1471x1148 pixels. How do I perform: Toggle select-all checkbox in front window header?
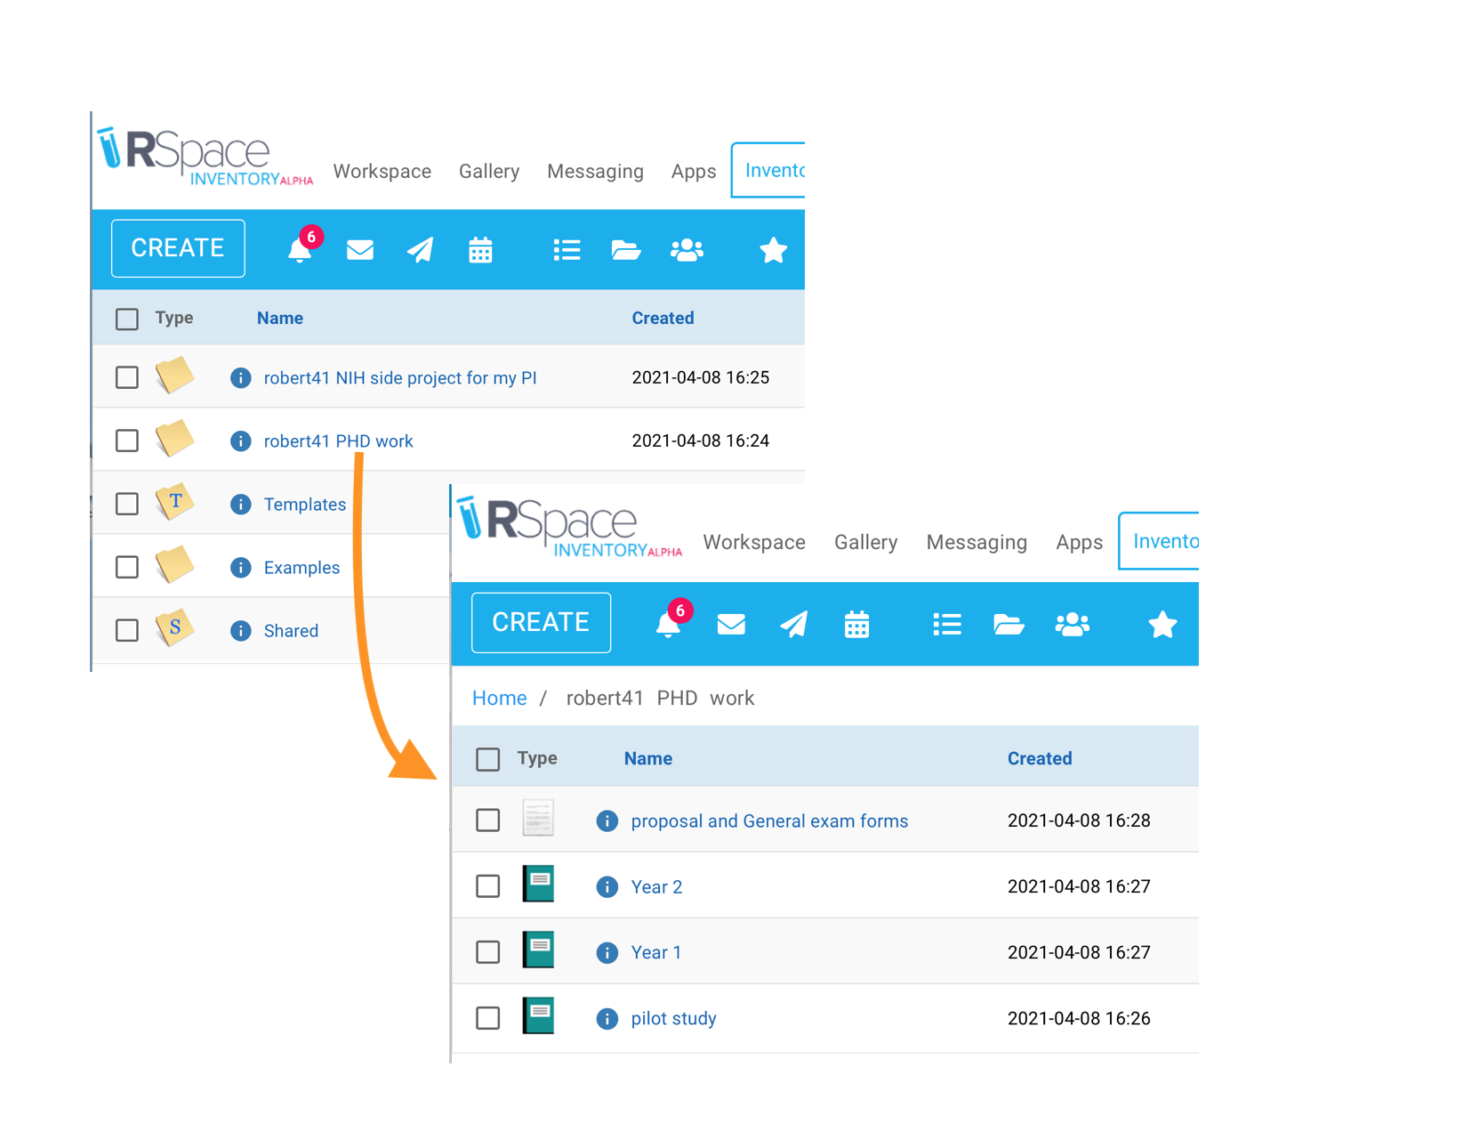[487, 759]
